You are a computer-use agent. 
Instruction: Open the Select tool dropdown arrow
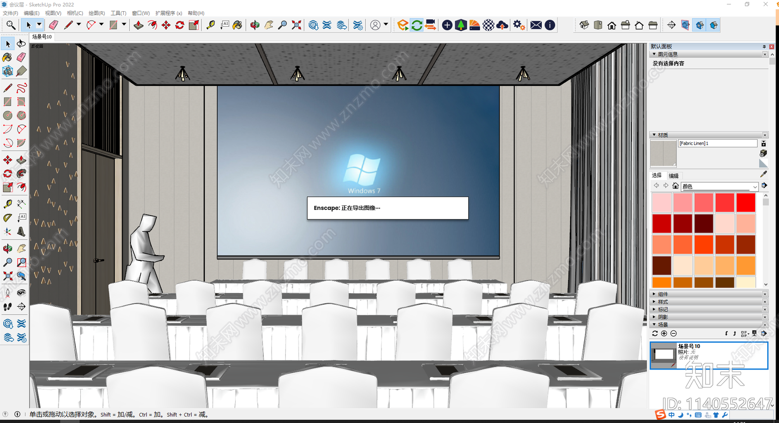[x=39, y=25]
